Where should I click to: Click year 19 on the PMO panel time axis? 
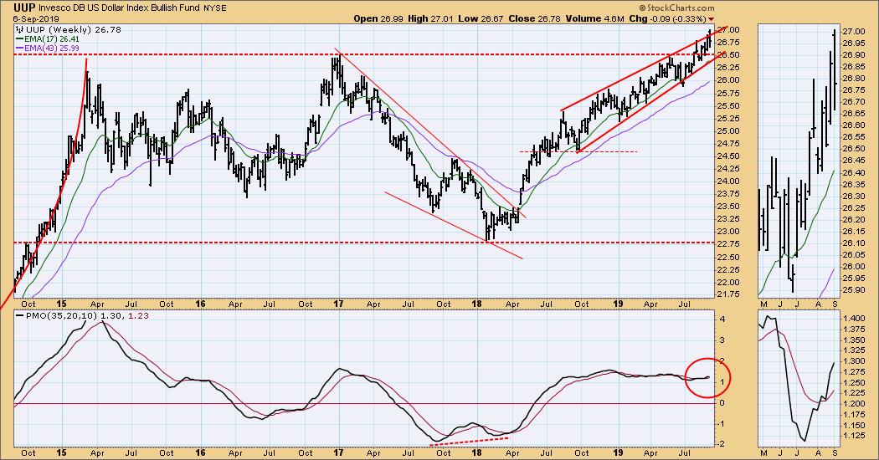click(618, 452)
